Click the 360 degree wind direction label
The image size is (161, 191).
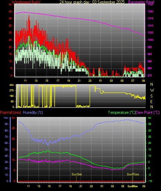pos(11,85)
